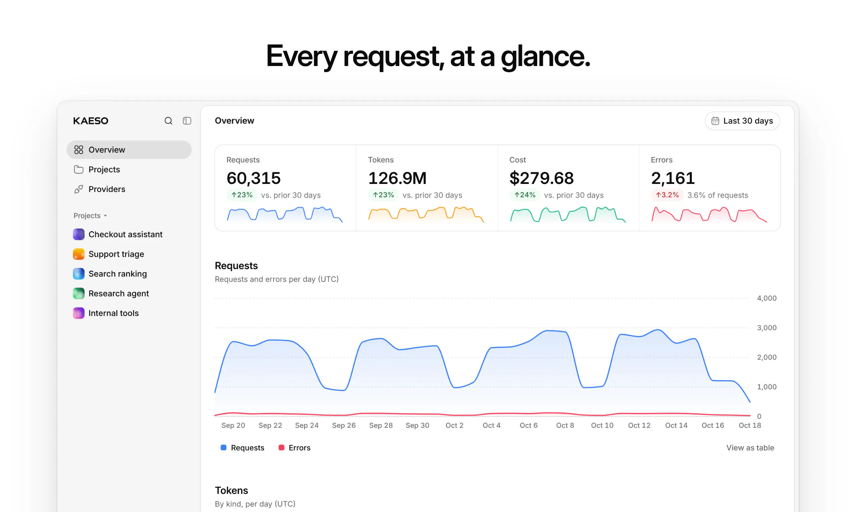Screen dimensions: 856x512
Task: Select the Search ranking project
Action: tap(129, 274)
